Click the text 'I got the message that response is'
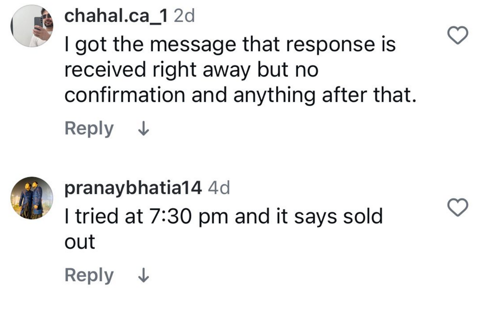Screen dimensions: 491x325 230,46
